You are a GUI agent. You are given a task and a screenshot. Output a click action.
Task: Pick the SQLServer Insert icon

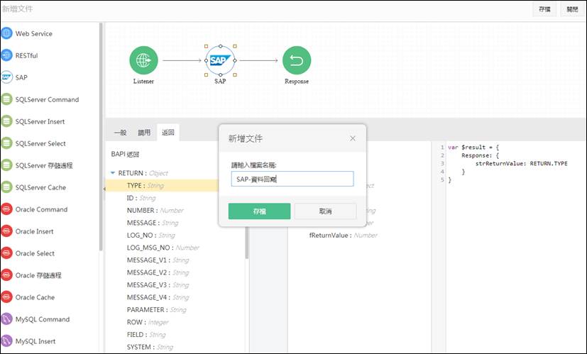(x=6, y=121)
